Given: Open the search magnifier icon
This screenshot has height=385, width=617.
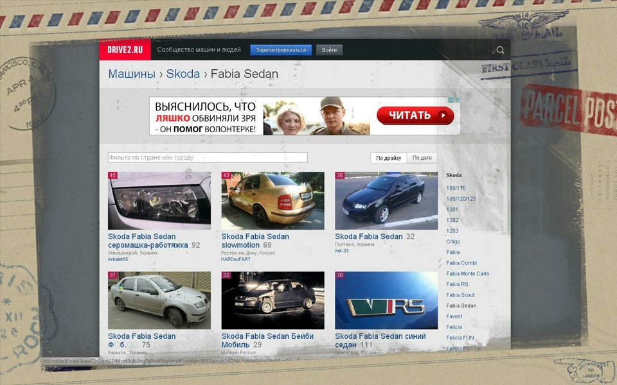Looking at the screenshot, I should click(500, 50).
